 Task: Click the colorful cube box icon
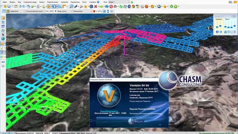[133, 6]
